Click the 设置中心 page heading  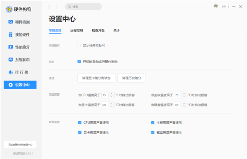point(62,19)
